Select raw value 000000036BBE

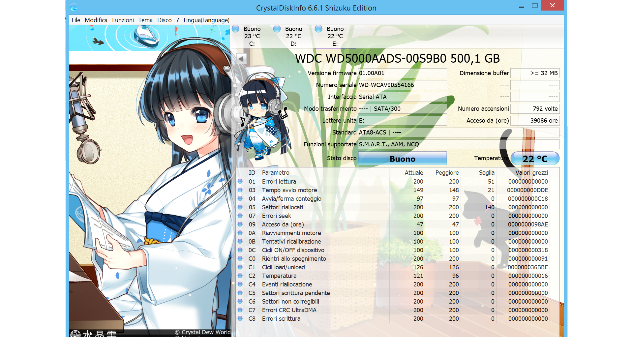527,267
